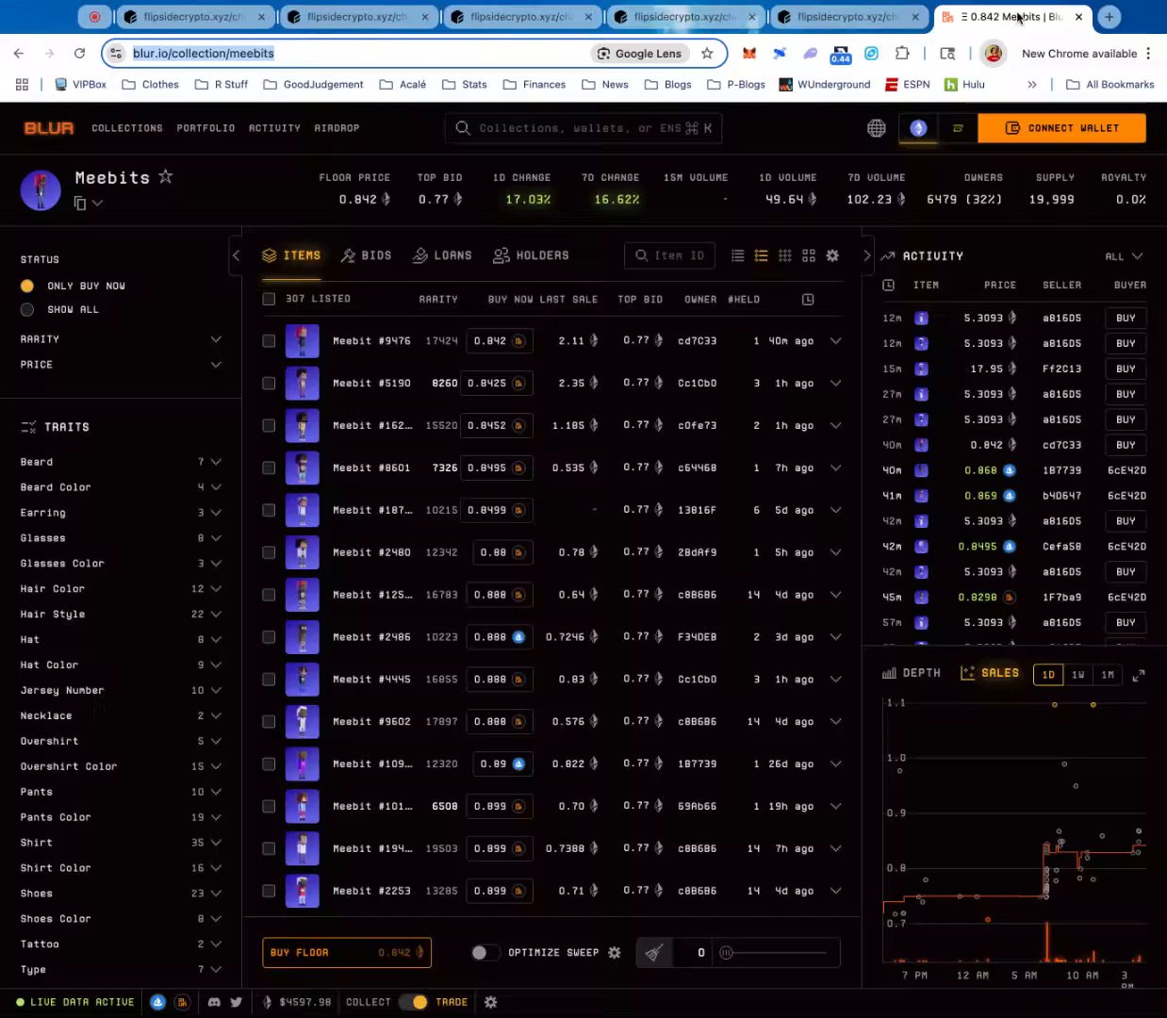Click the sweep broom icon
The height and width of the screenshot is (1018, 1167).
click(x=654, y=953)
